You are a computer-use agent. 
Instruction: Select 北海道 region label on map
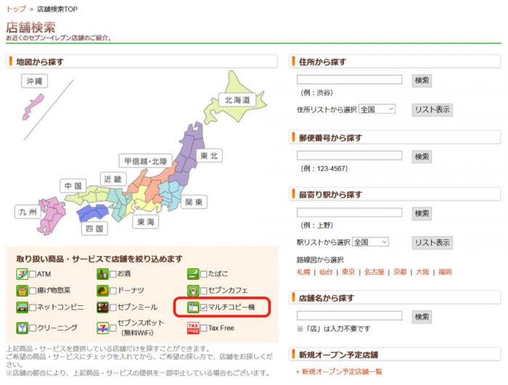tap(237, 100)
